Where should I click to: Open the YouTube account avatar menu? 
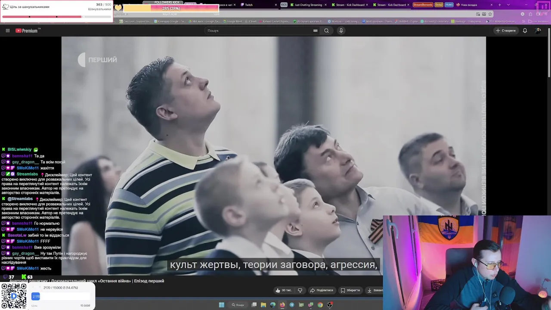point(538,31)
